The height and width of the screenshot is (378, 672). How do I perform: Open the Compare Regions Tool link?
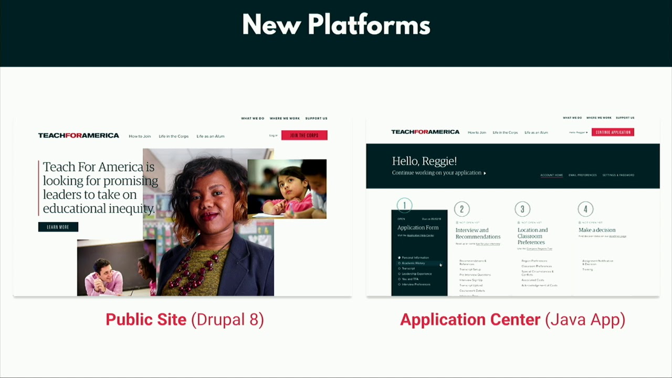coord(539,249)
